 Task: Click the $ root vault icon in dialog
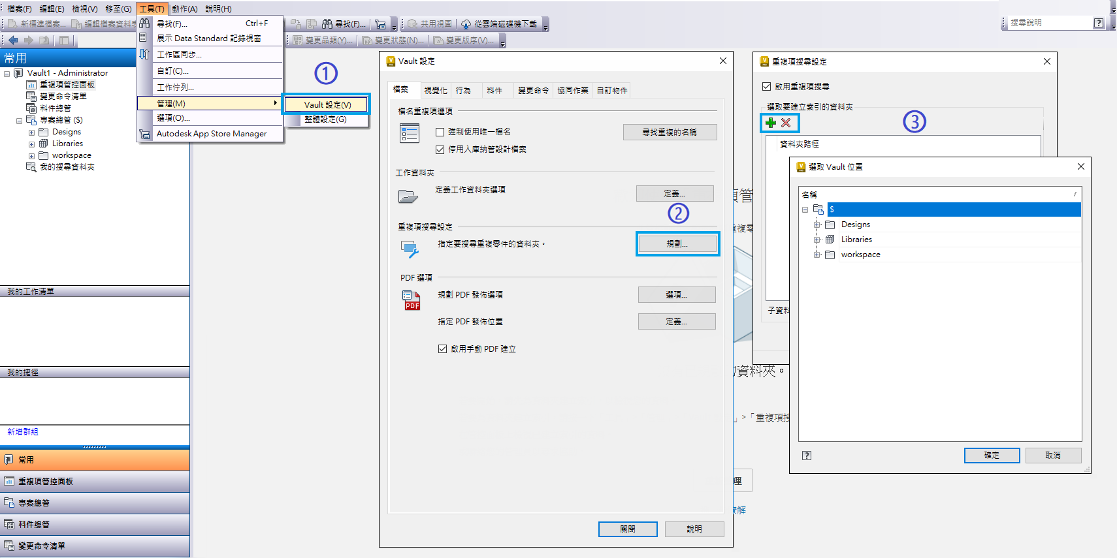tap(818, 209)
